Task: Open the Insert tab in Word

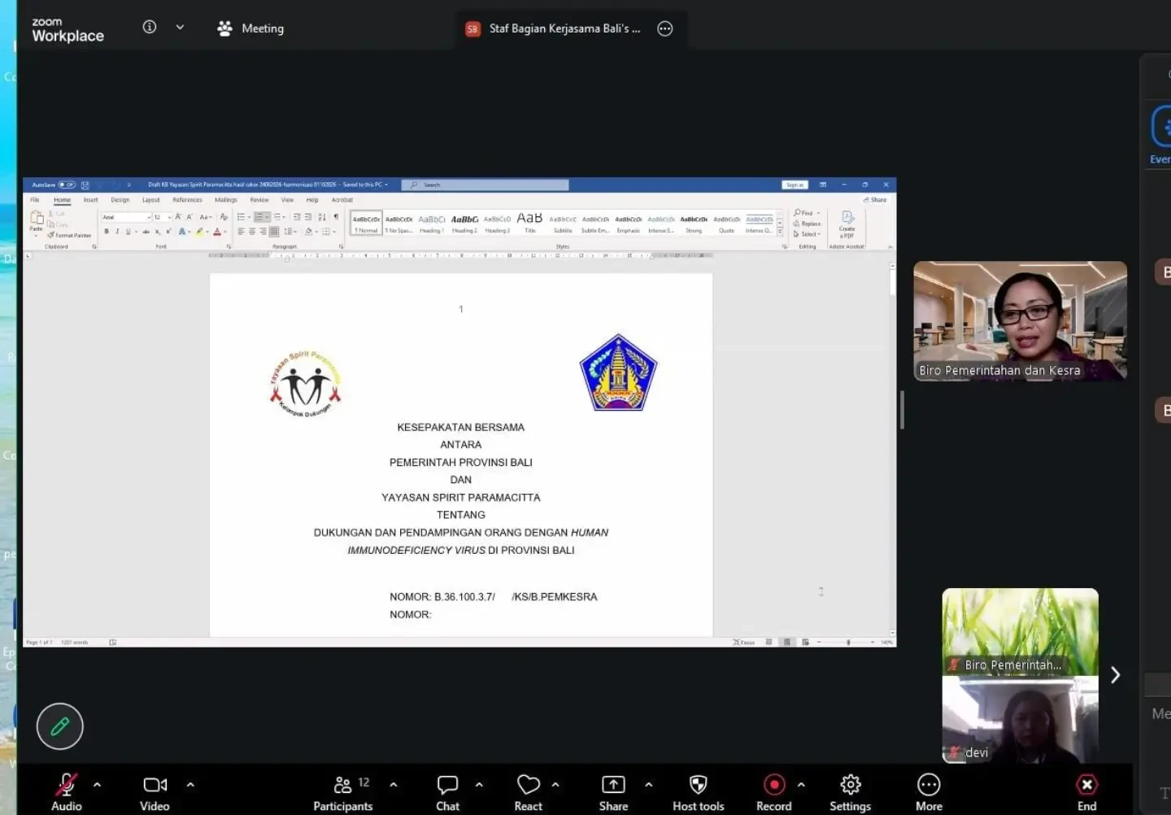Action: 90,200
